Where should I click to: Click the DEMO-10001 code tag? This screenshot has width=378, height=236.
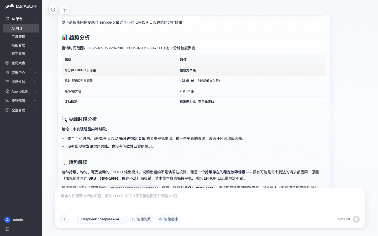(109, 179)
